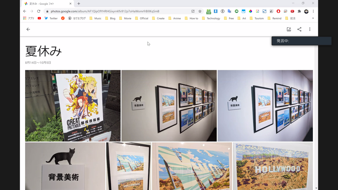This screenshot has height=190, width=338.
Task: Click the padlock site info icon
Action: coord(47,11)
